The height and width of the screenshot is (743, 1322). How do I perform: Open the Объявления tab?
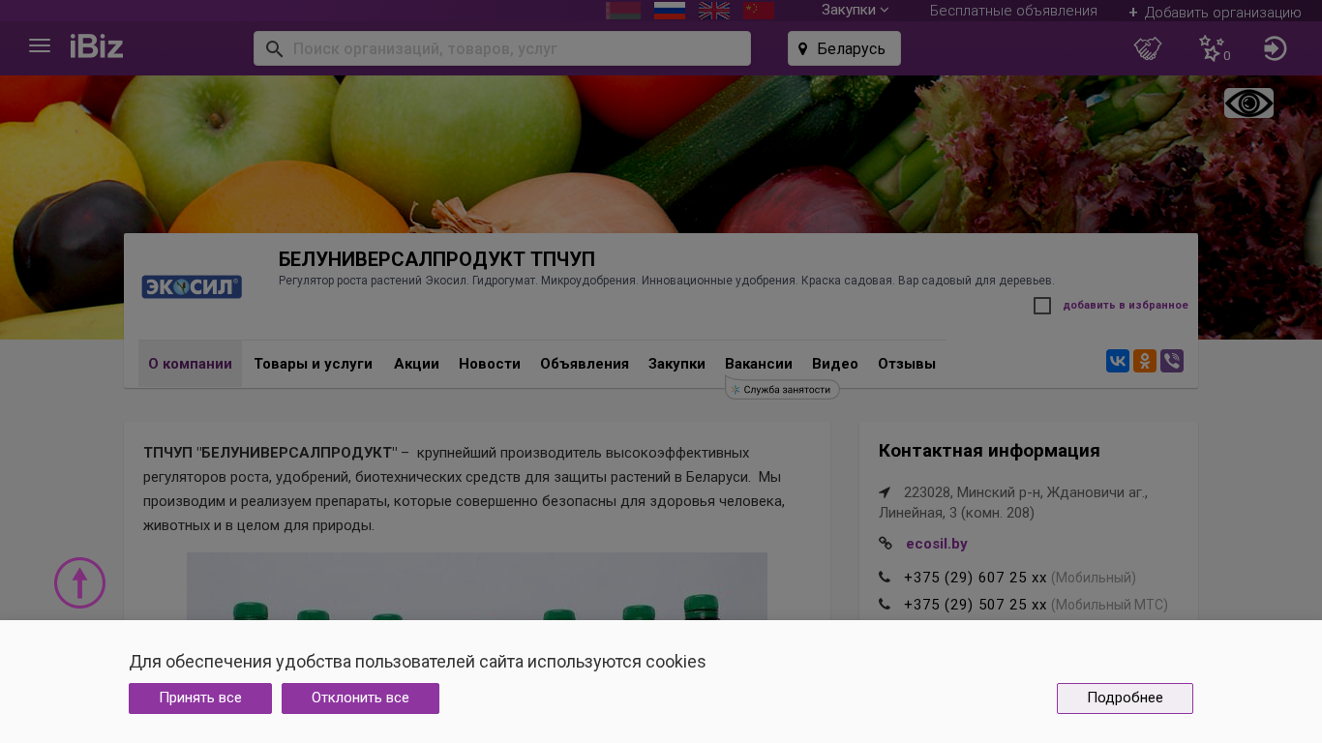[x=585, y=364]
